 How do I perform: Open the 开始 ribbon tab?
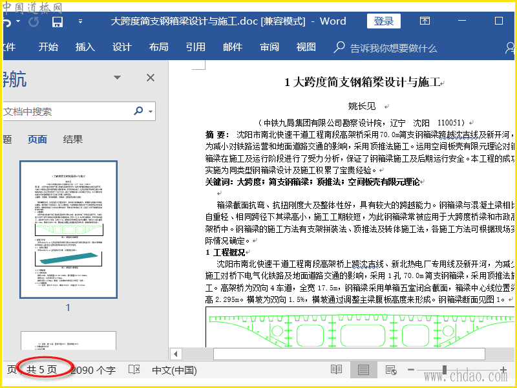pyautogui.click(x=48, y=47)
